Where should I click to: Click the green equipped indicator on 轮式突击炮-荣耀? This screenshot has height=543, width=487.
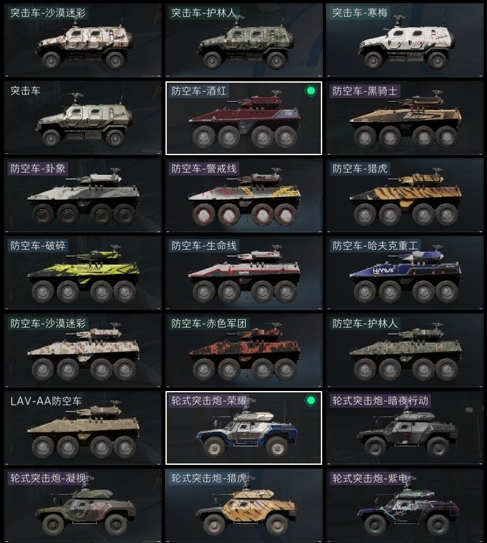(x=311, y=401)
